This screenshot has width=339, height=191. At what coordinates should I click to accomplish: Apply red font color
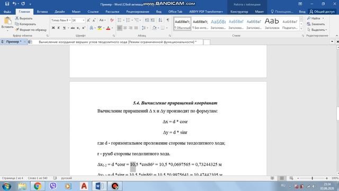tap(108, 28)
